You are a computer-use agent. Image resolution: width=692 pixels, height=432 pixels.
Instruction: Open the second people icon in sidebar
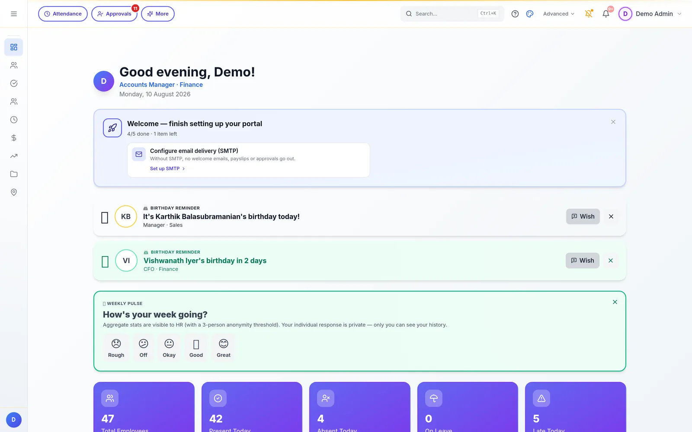[x=14, y=102]
